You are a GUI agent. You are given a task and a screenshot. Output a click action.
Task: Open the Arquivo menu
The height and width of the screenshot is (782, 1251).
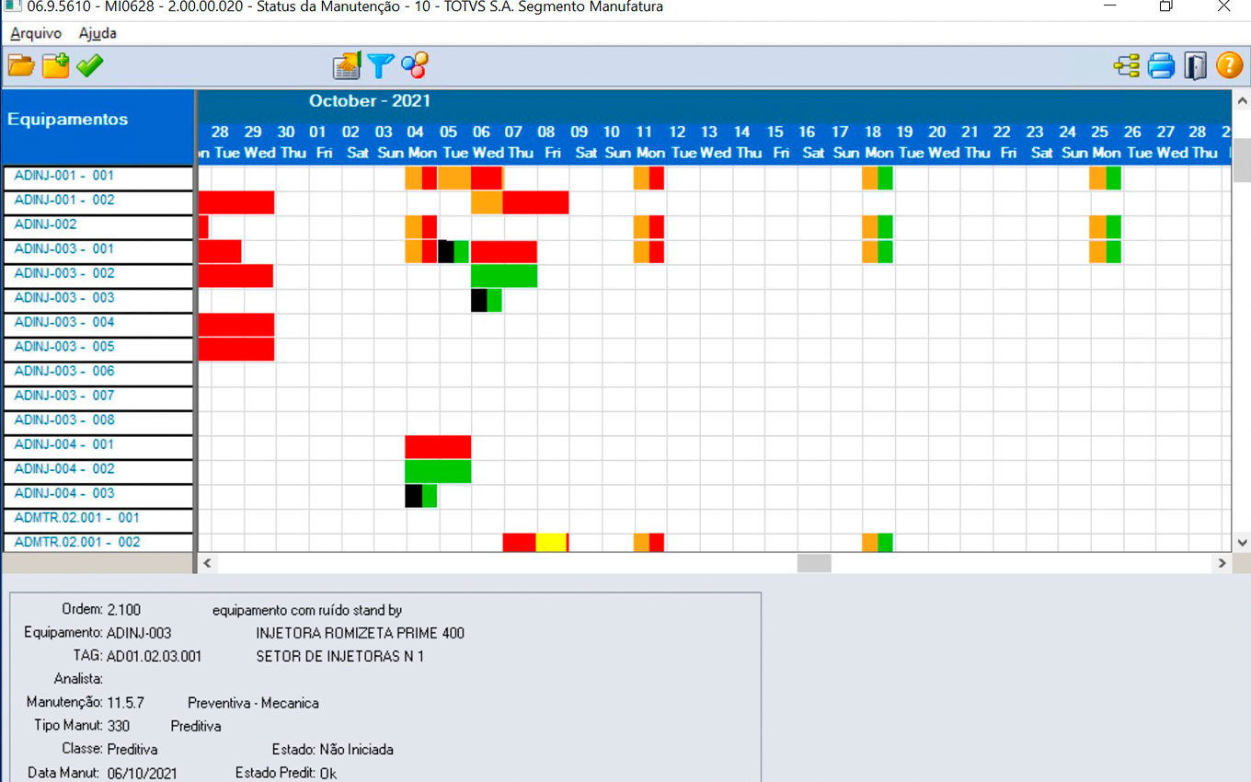pos(36,33)
